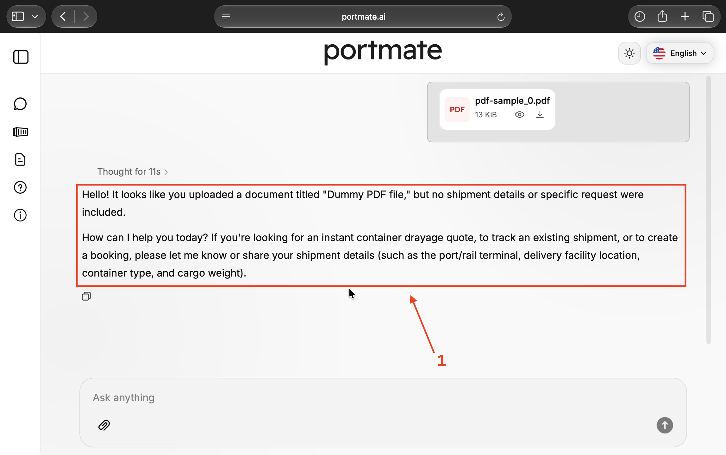
Task: Click the '13 KiB' file size text
Action: (486, 115)
